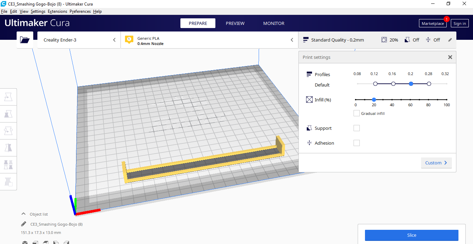473x244 pixels.
Task: Set profile layer height to 0.28
Action: 429,84
